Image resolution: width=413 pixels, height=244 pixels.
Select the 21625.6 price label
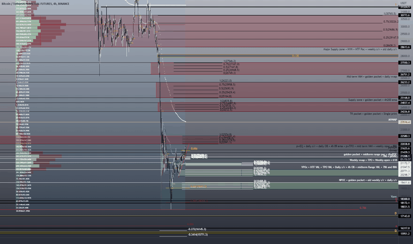[x=405, y=149]
